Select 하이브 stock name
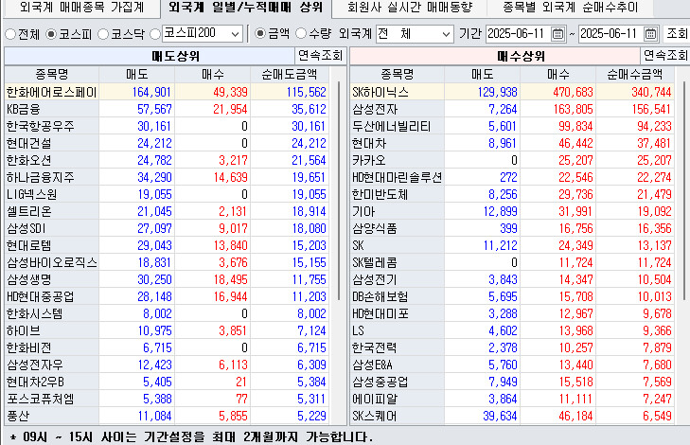Image resolution: width=690 pixels, height=445 pixels. click(x=24, y=331)
